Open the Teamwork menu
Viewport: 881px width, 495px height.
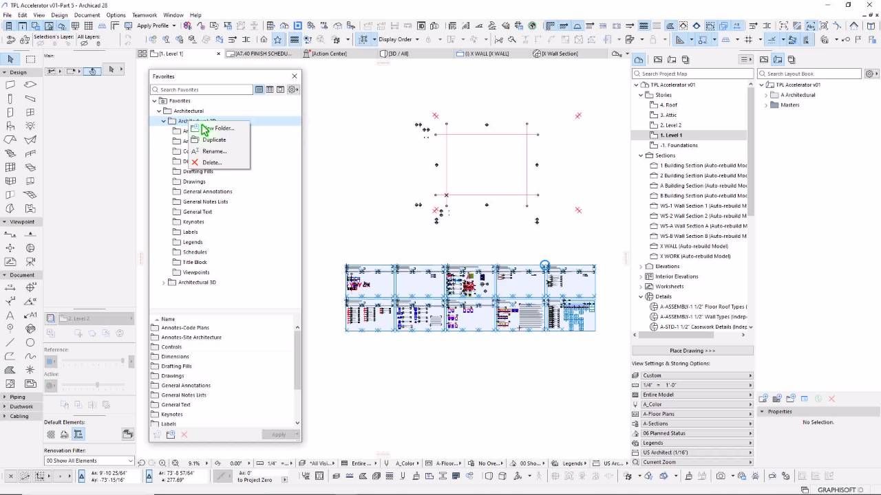click(x=145, y=15)
